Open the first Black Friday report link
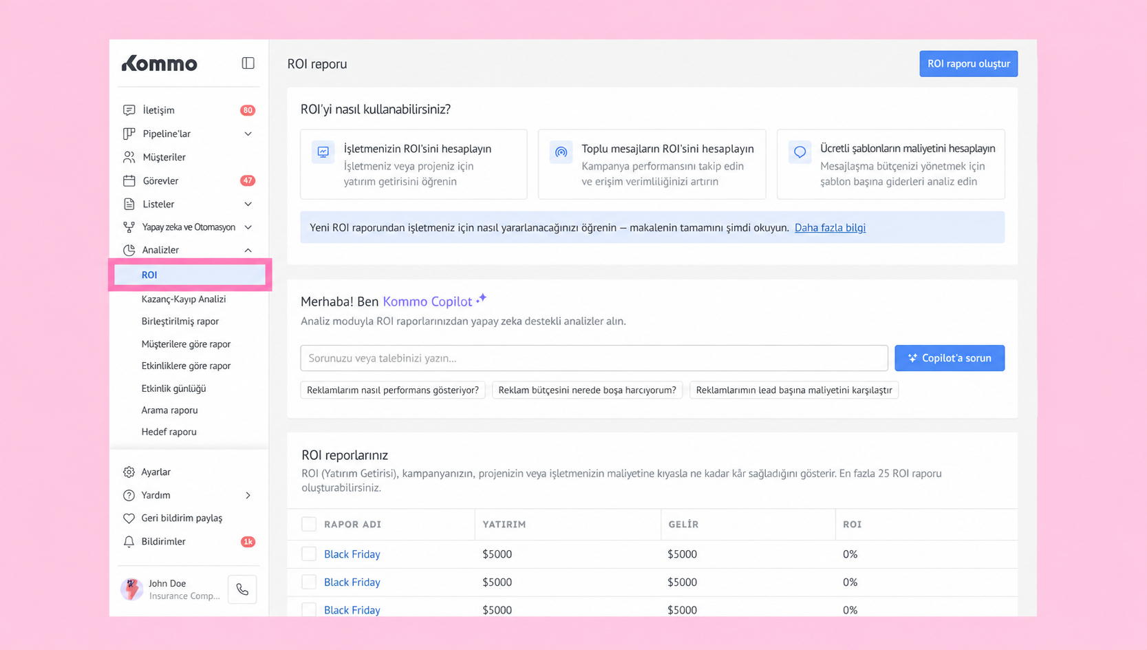 [x=352, y=554]
